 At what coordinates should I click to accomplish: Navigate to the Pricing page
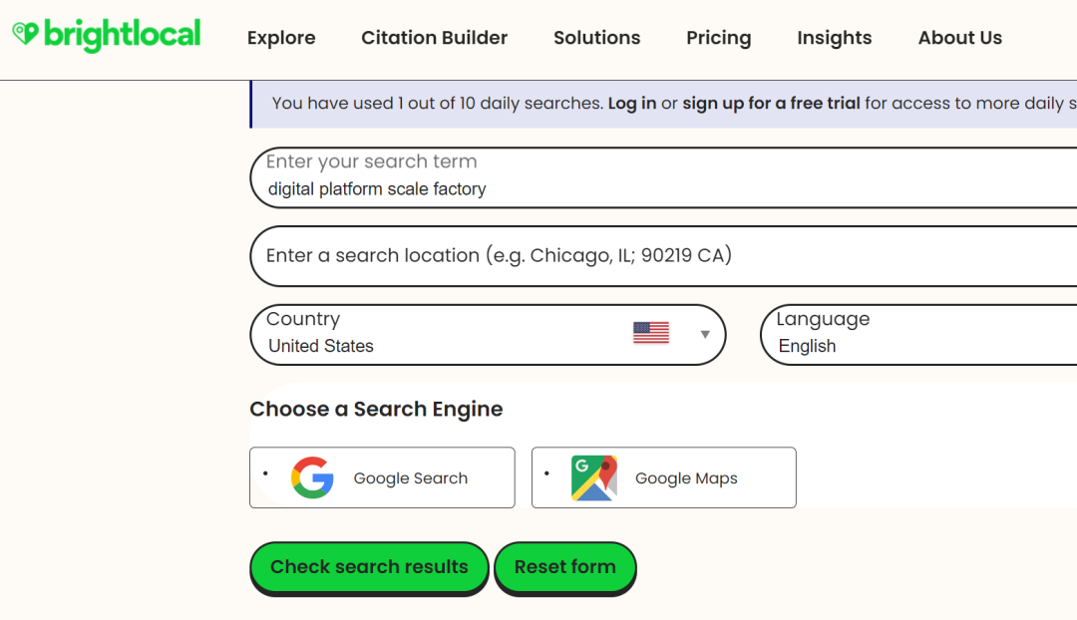click(718, 38)
